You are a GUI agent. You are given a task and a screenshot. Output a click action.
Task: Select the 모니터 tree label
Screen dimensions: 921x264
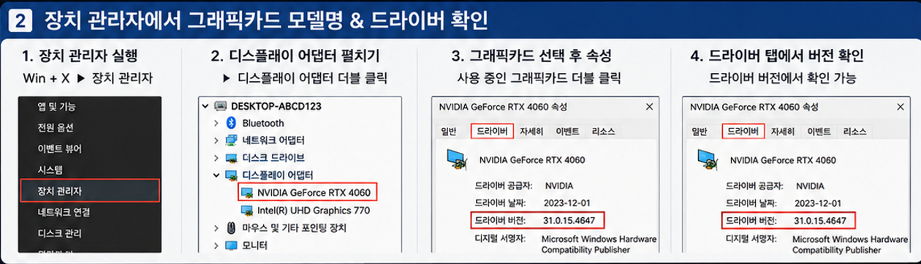coord(255,245)
